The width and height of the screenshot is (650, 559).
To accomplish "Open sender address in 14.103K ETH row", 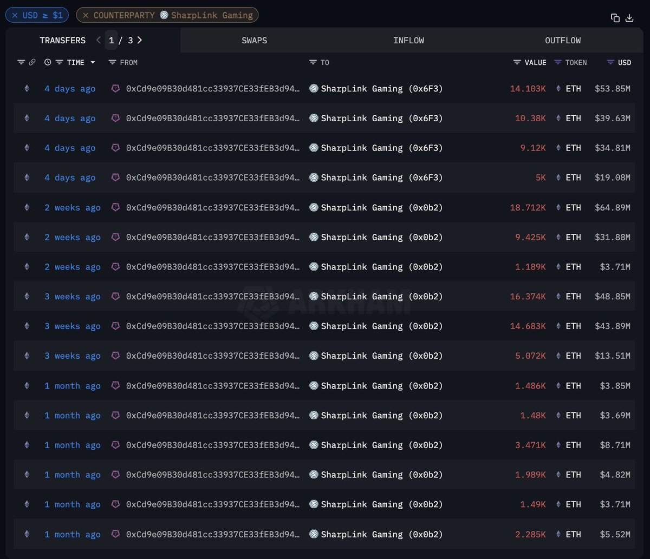I will pos(213,89).
